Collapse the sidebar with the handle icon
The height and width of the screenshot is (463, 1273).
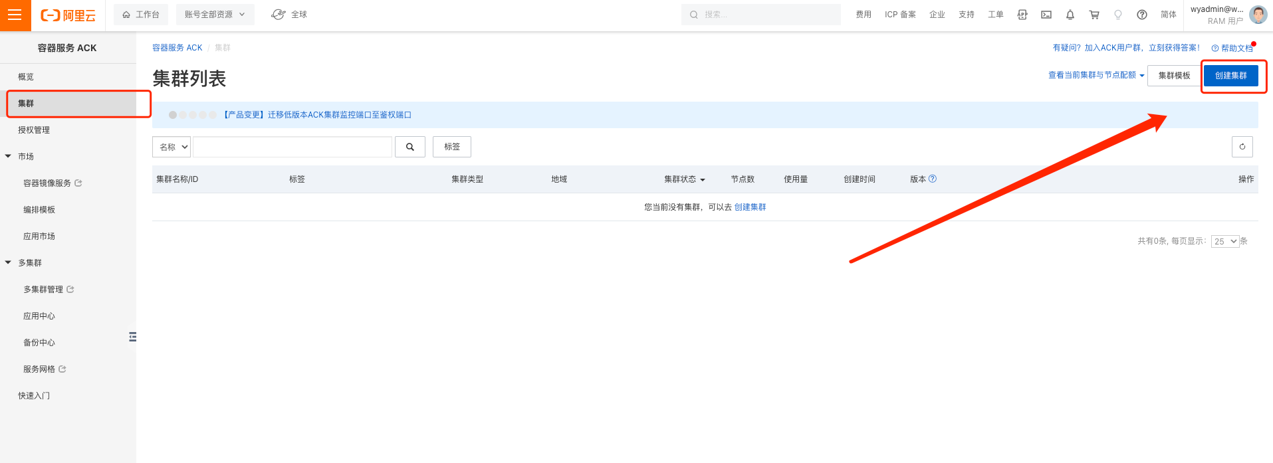(133, 337)
